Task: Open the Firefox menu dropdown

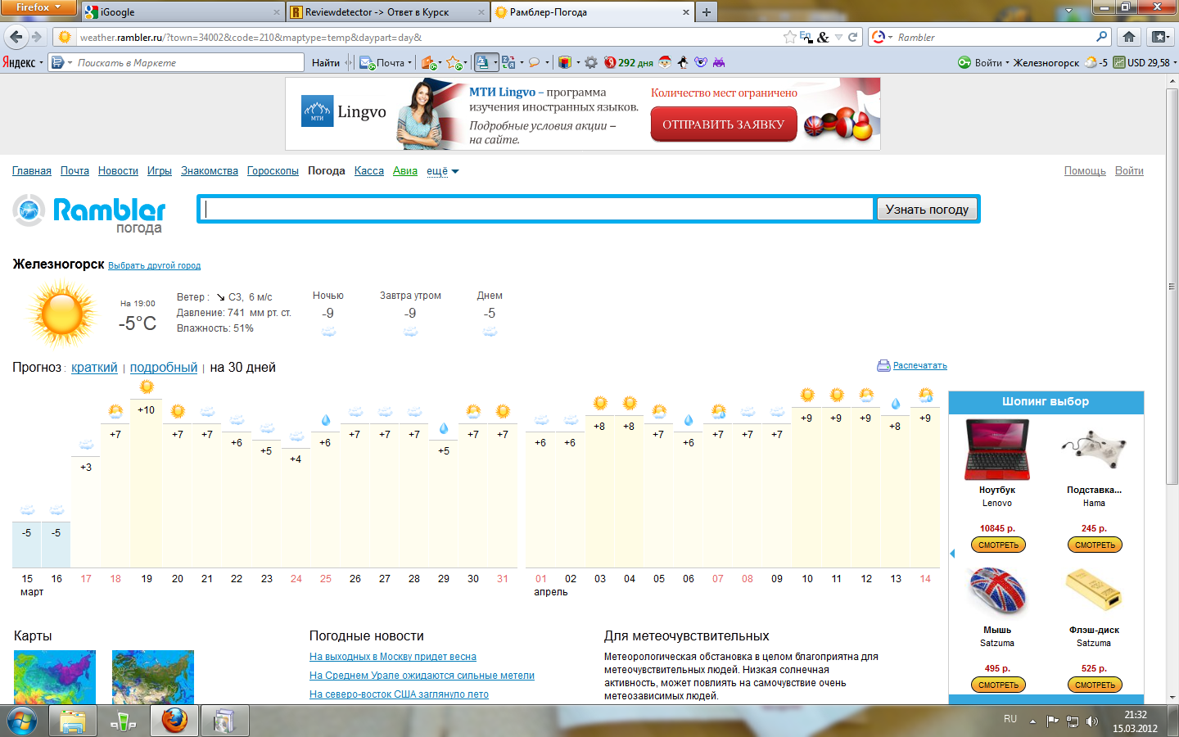Action: 38,7
